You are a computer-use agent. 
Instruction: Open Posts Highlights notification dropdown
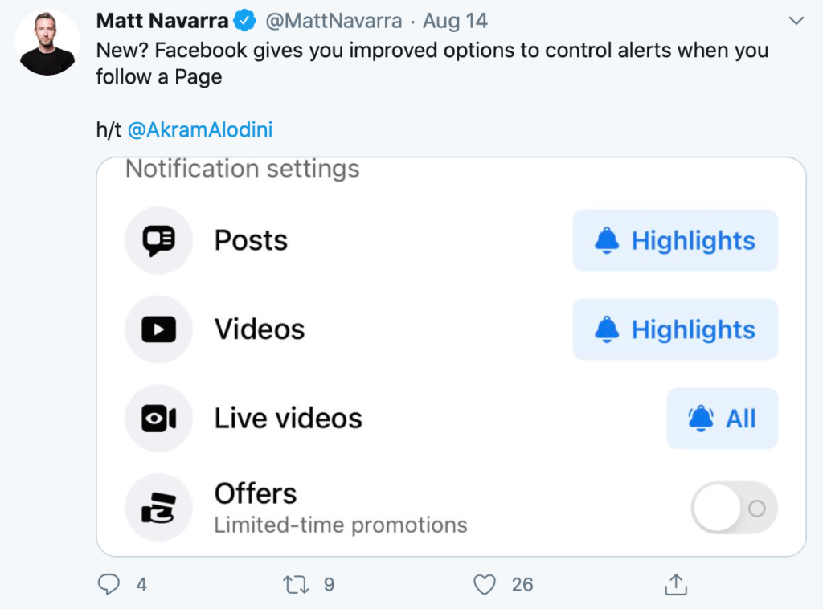click(x=675, y=240)
